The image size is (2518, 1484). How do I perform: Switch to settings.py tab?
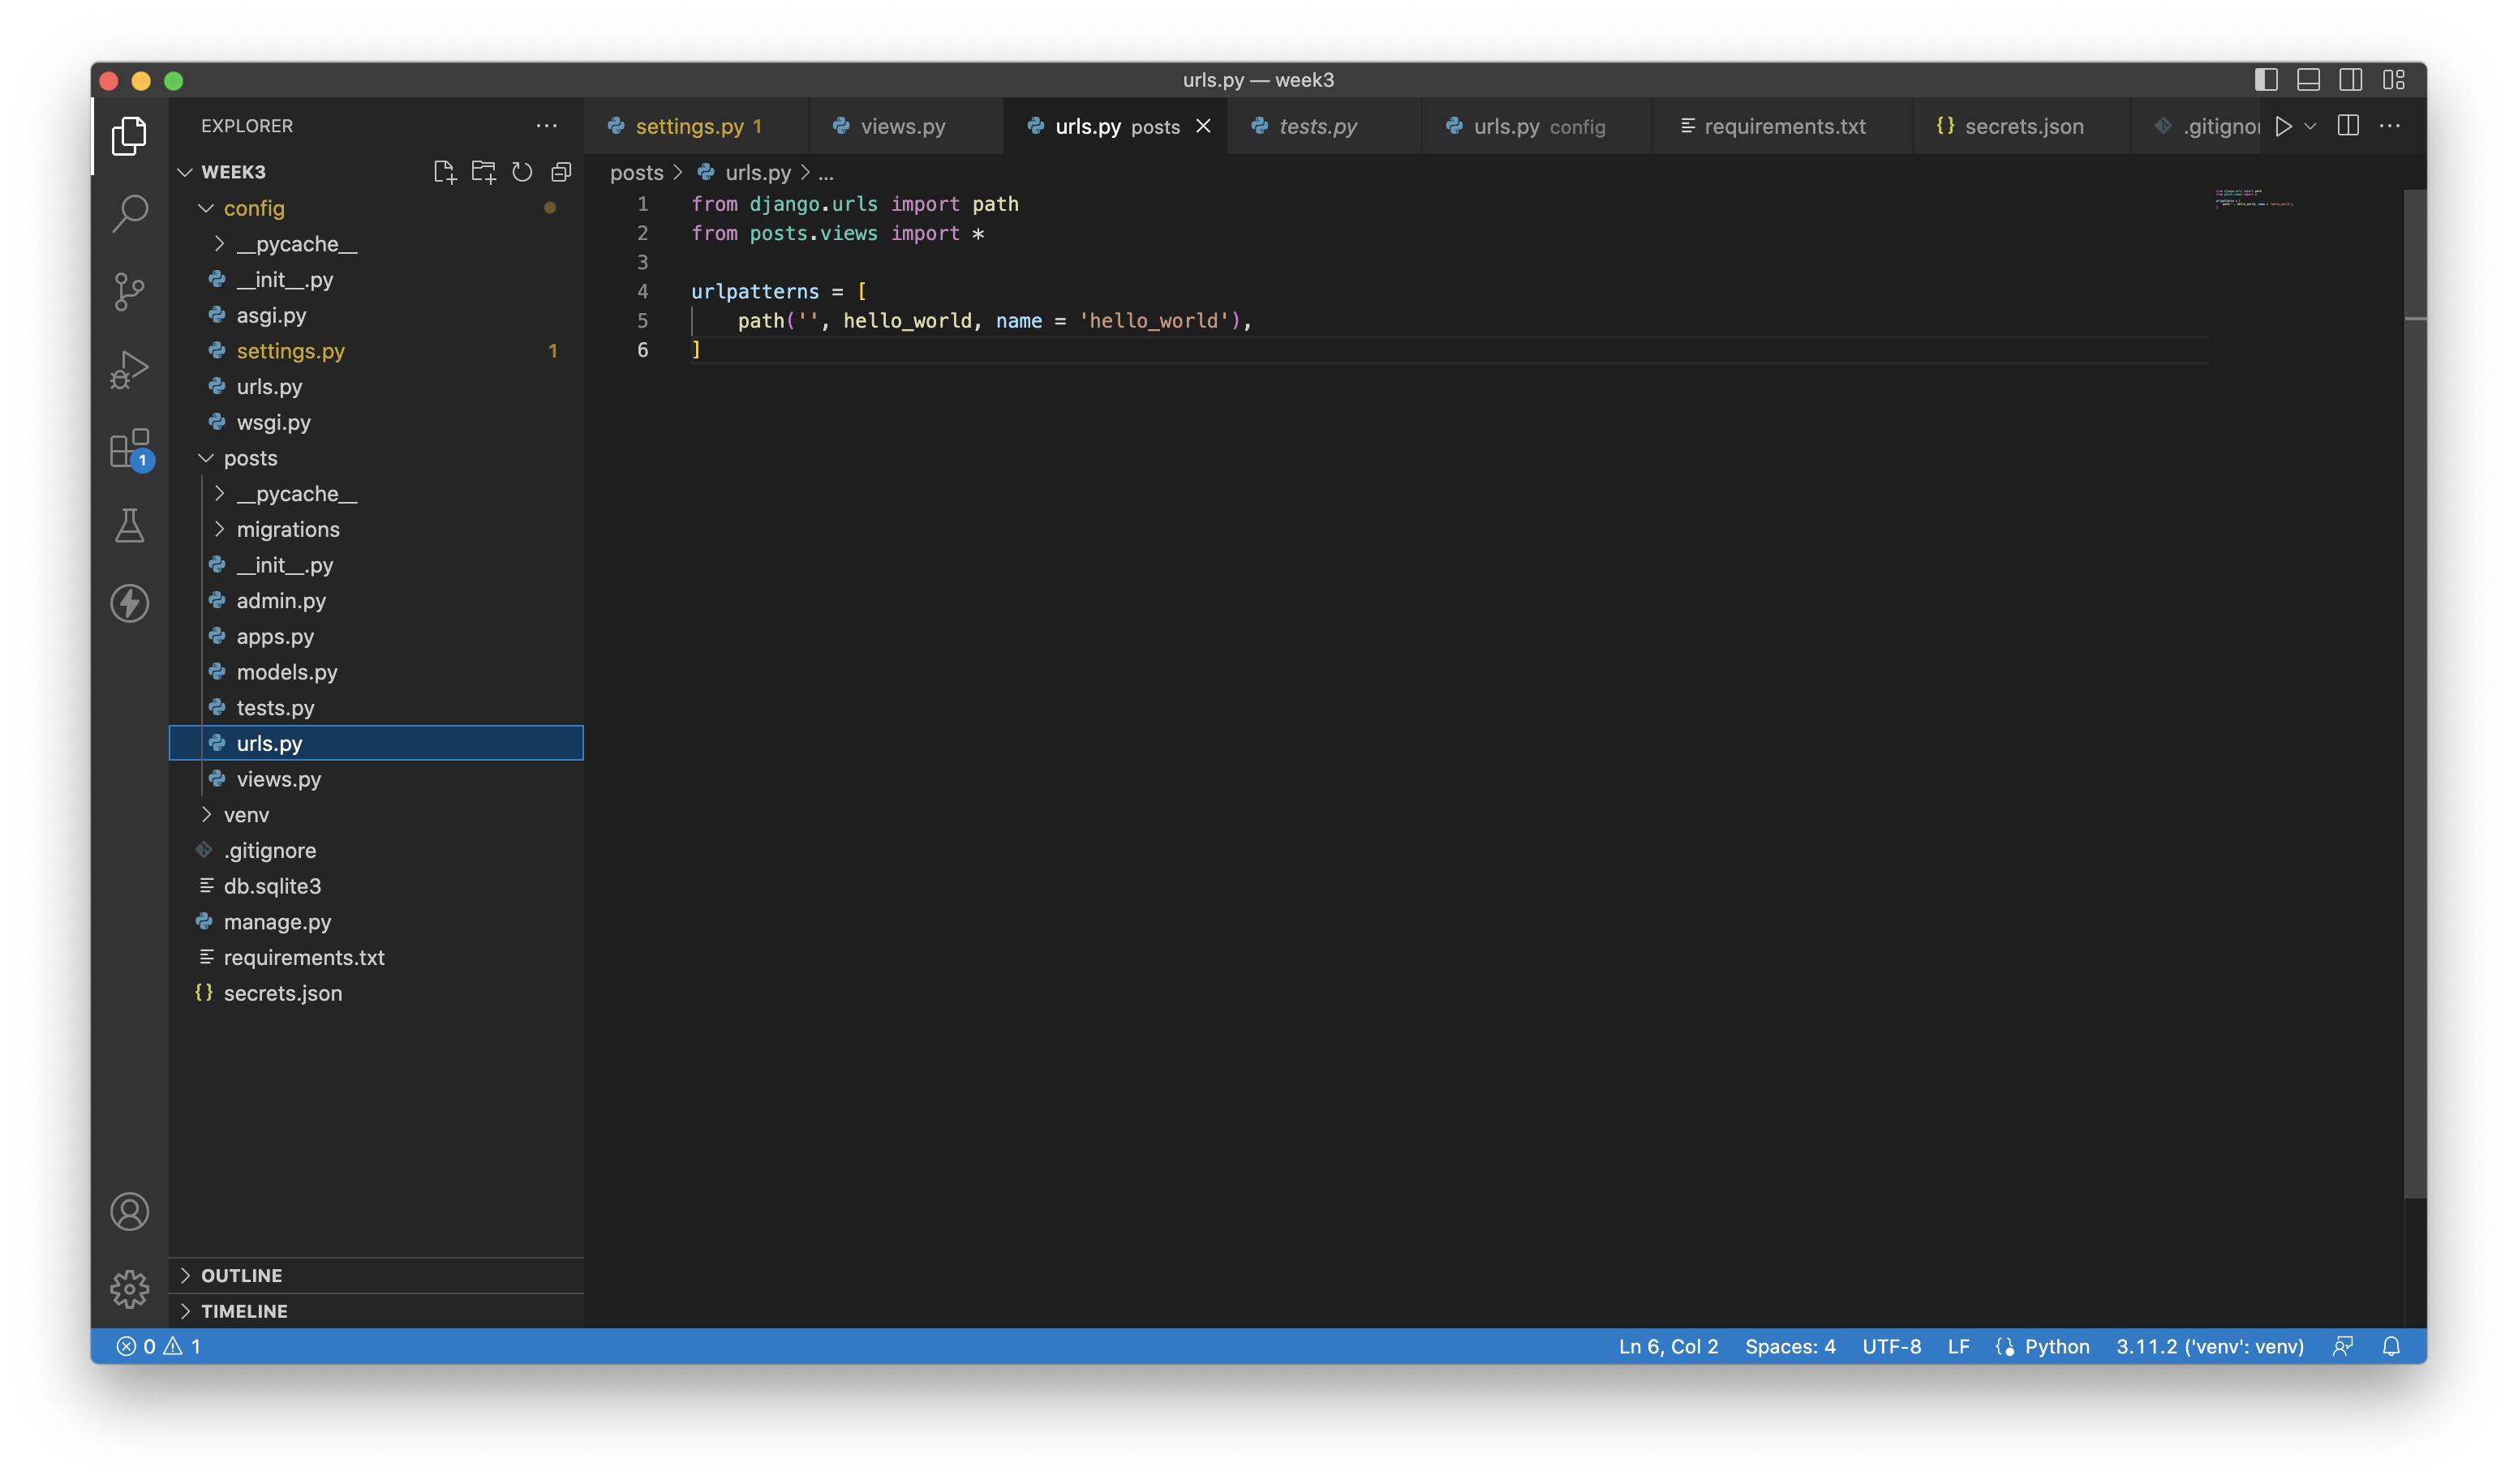click(696, 126)
